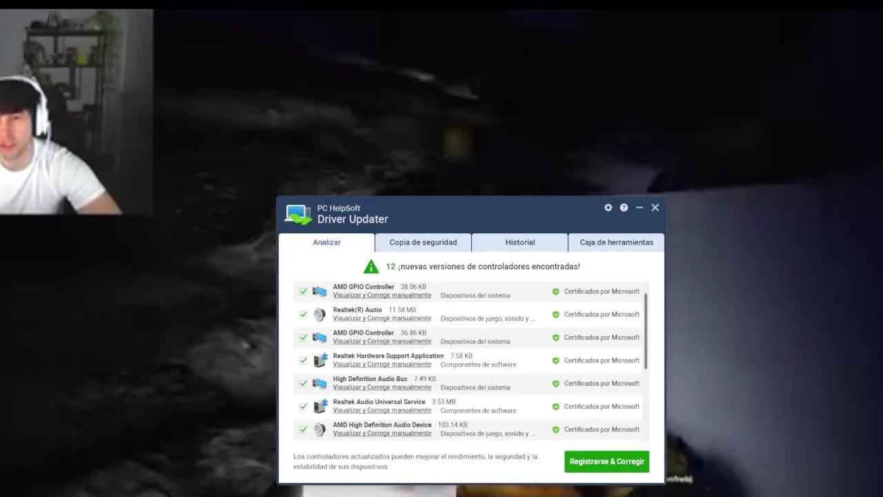Open help via the question mark icon
The image size is (883, 497).
624,208
